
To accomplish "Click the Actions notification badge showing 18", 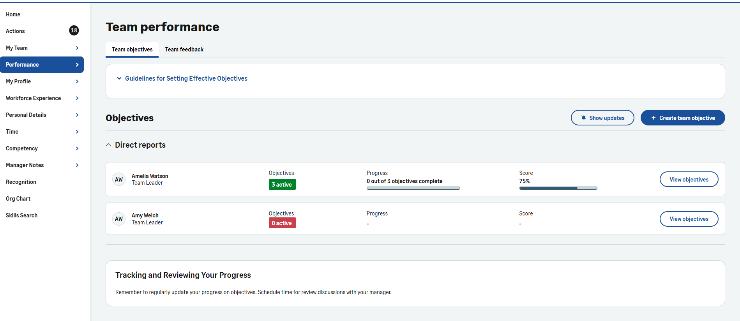I will pos(74,30).
